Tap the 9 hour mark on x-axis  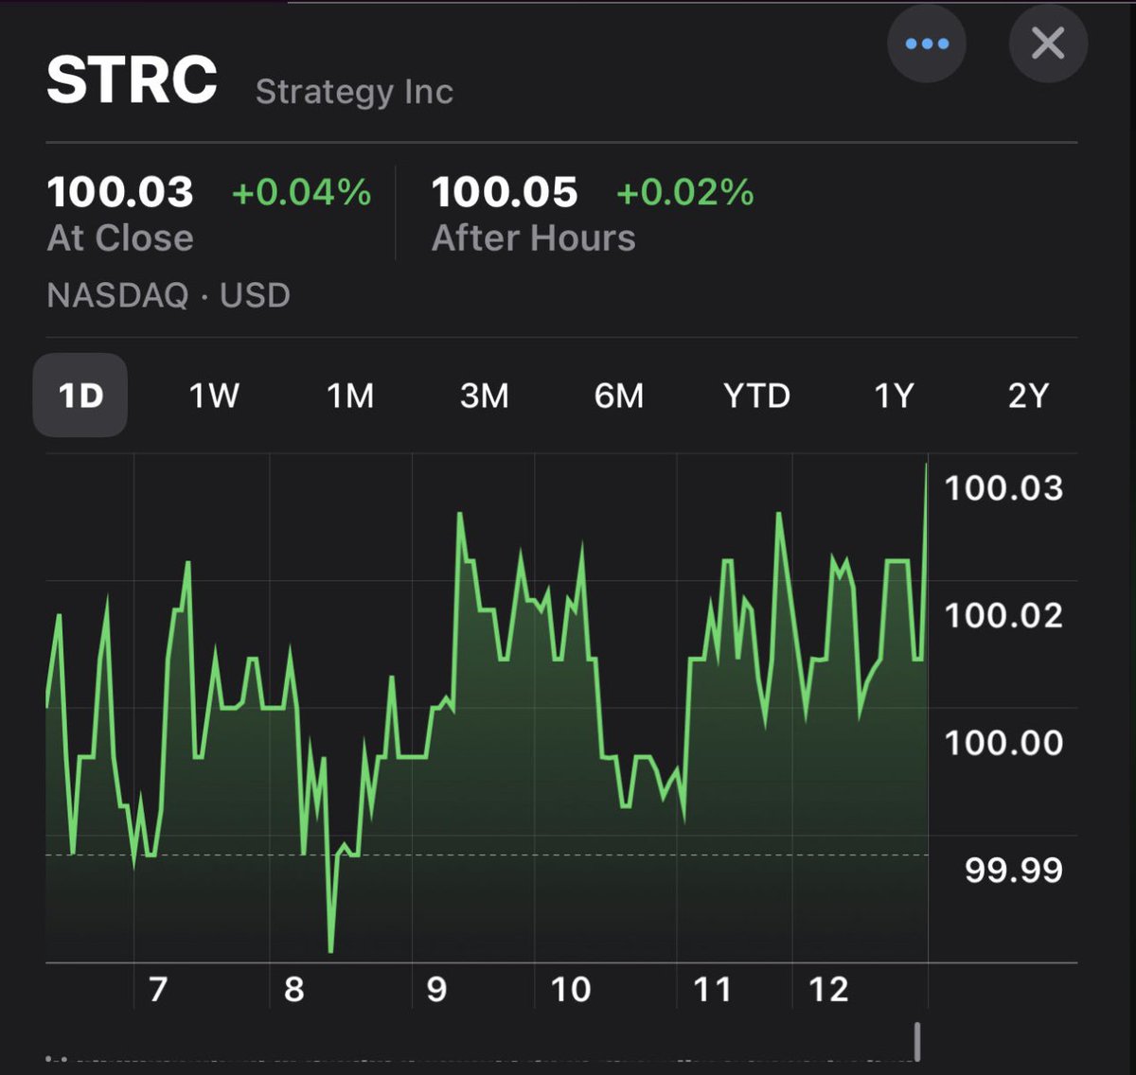pos(436,989)
